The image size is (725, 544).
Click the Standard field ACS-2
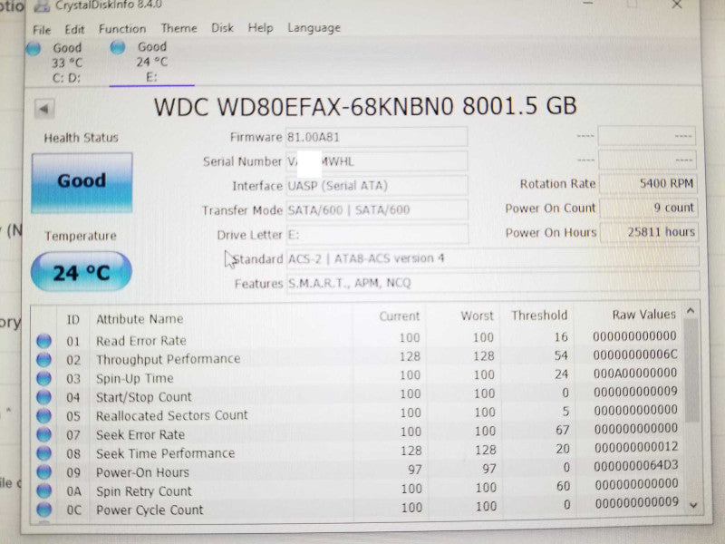[492, 258]
